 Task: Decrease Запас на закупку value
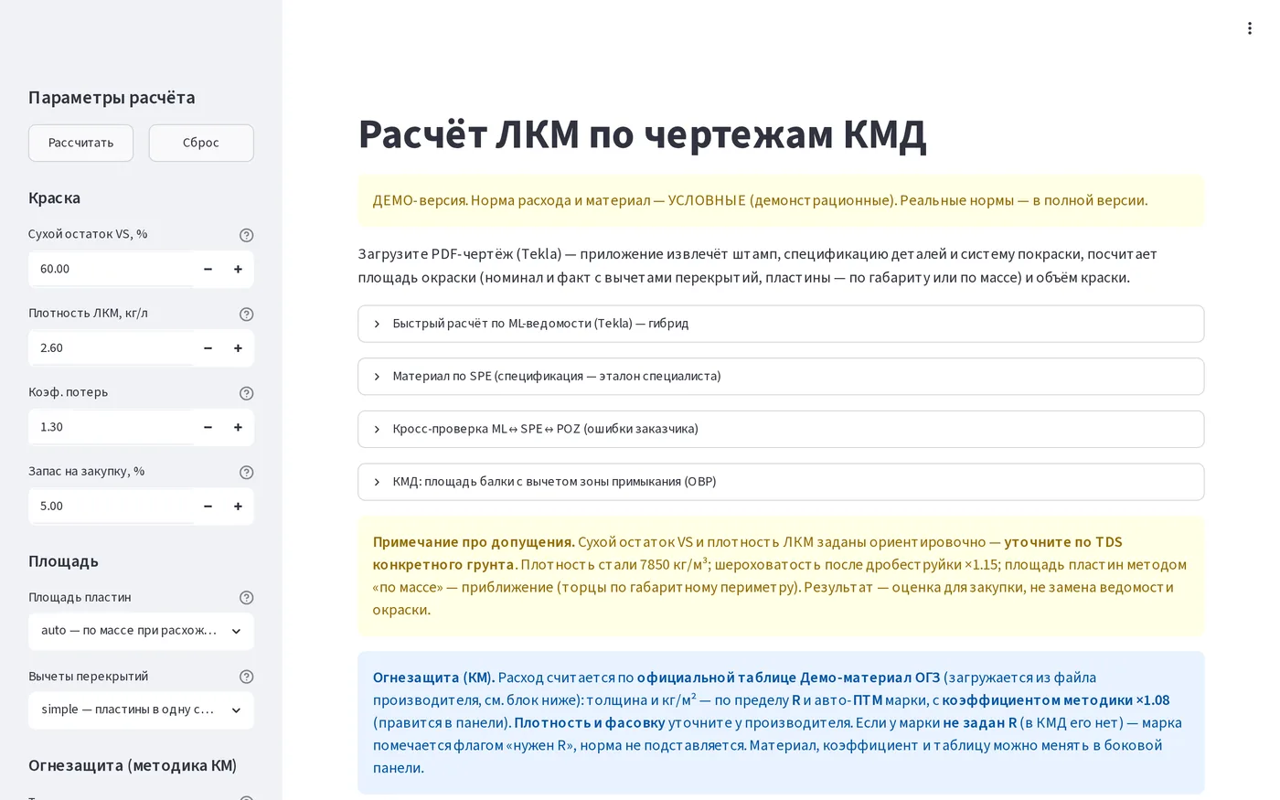(208, 507)
